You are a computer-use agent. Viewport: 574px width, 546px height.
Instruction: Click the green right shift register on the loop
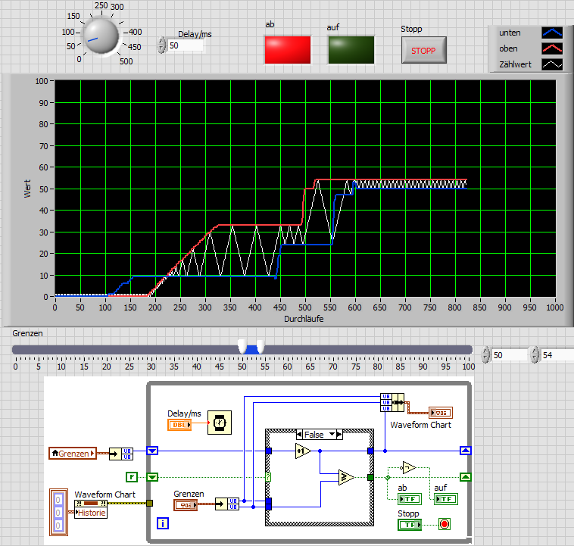465,477
